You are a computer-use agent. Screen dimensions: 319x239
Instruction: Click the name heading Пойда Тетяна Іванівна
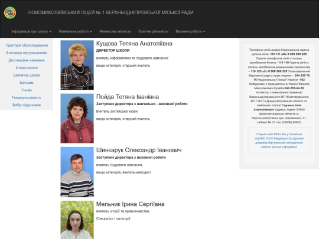[128, 97]
